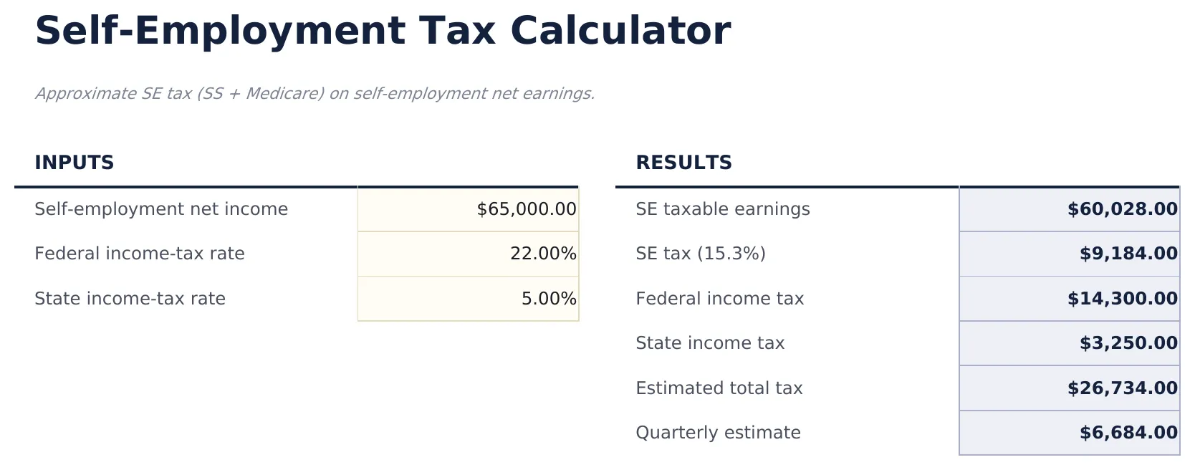Click the State income tax label
The image size is (1195, 470).
pos(710,343)
